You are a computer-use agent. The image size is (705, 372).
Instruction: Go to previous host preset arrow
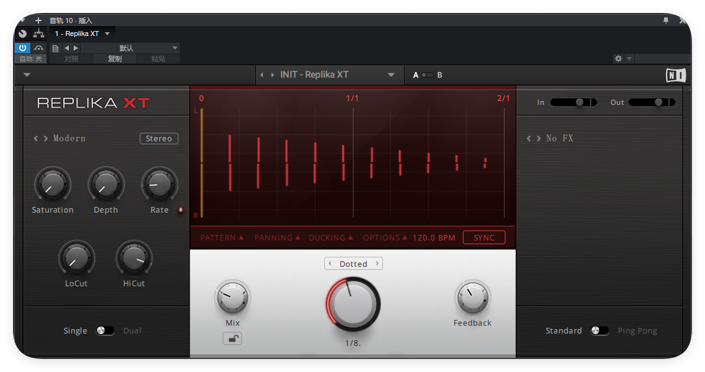[66, 48]
